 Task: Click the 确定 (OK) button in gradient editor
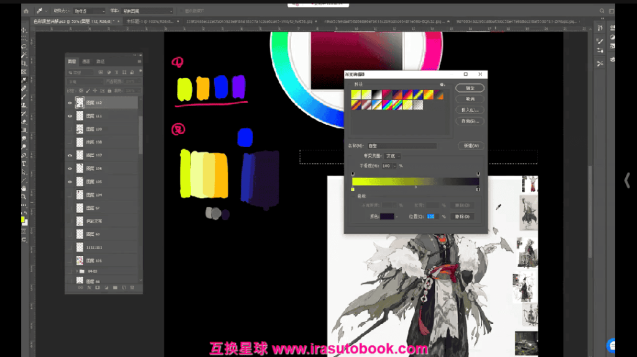point(470,88)
